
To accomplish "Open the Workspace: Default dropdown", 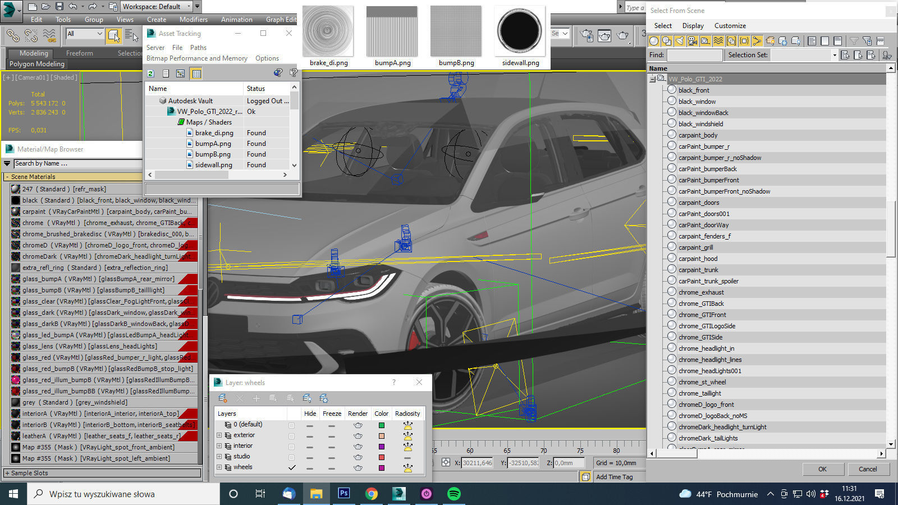I will click(x=157, y=7).
